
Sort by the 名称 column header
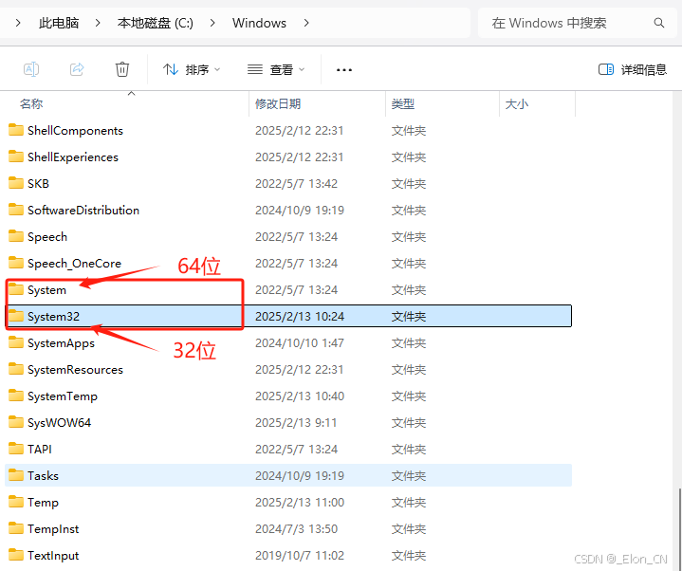click(x=31, y=104)
